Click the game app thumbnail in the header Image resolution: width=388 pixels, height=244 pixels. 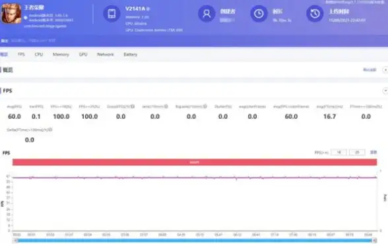coord(11,14)
